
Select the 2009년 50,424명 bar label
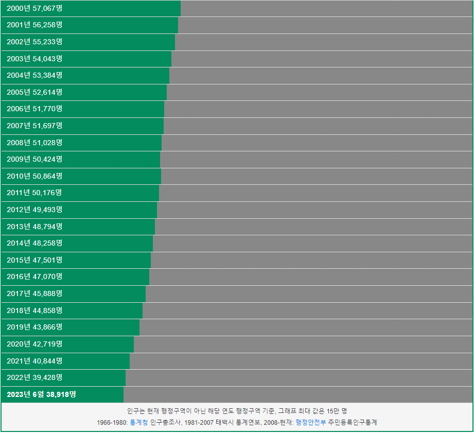34,160
